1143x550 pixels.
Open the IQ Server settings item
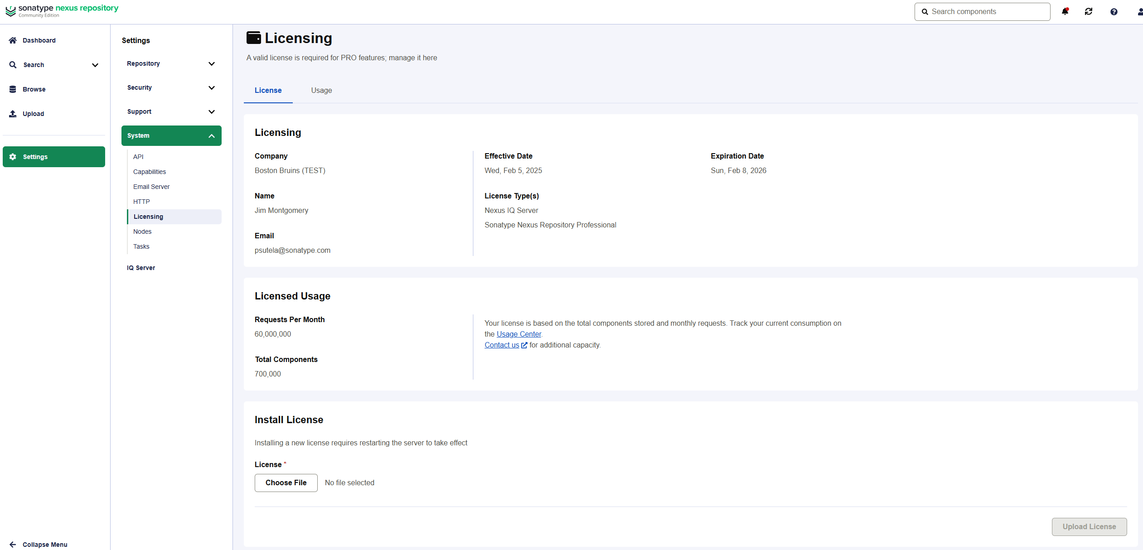171,268
